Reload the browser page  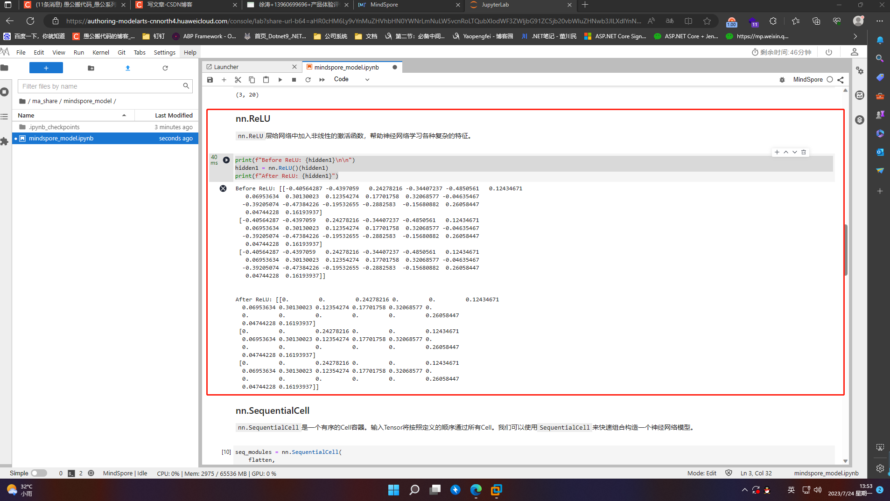click(x=30, y=21)
